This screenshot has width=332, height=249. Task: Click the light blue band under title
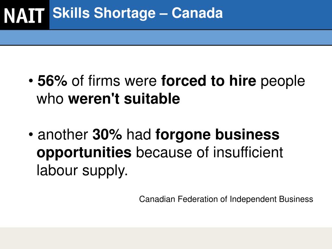tap(166, 37)
